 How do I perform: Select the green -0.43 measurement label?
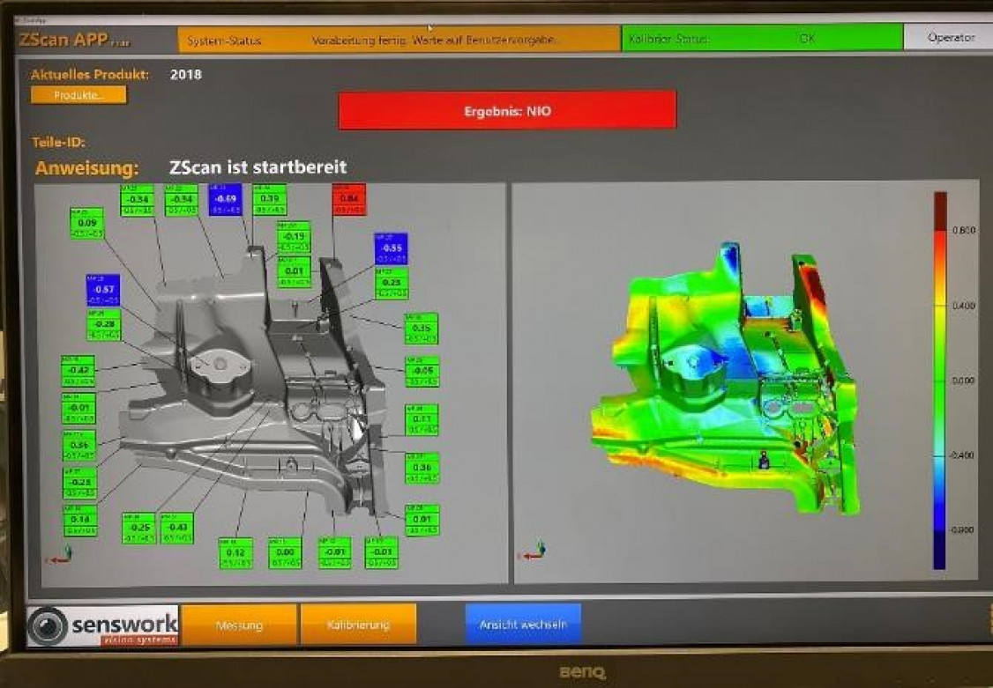point(176,528)
